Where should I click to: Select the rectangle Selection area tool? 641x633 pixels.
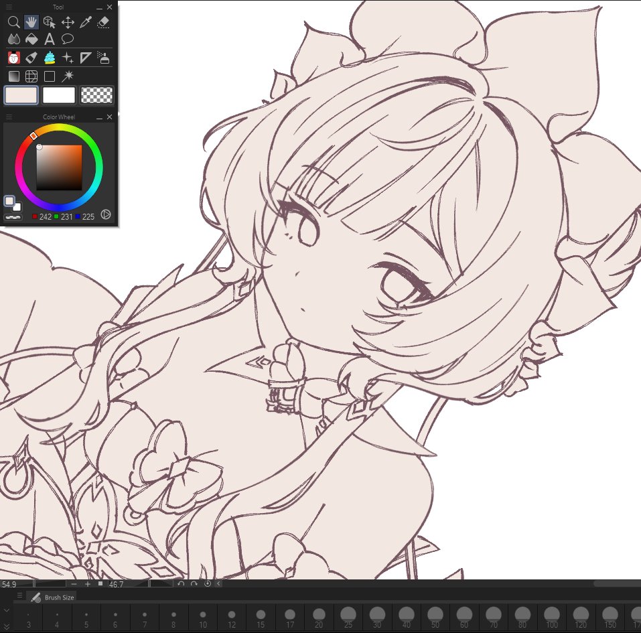tap(50, 76)
